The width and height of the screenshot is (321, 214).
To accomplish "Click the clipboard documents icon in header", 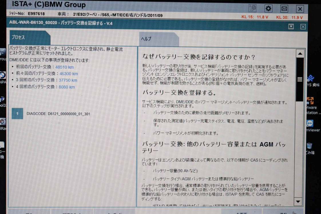I will tap(252, 8).
